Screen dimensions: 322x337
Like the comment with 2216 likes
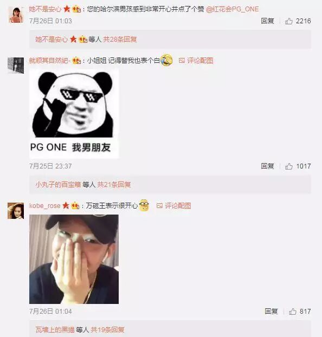point(288,21)
